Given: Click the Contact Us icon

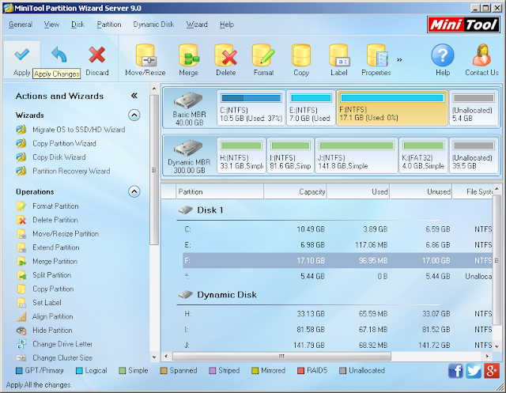Looking at the screenshot, I should [481, 55].
